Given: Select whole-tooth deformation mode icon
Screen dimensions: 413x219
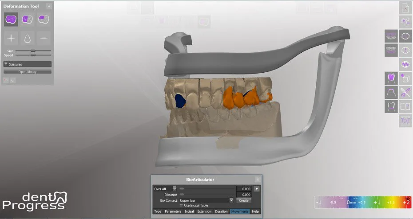Looking at the screenshot, I should [x=11, y=20].
